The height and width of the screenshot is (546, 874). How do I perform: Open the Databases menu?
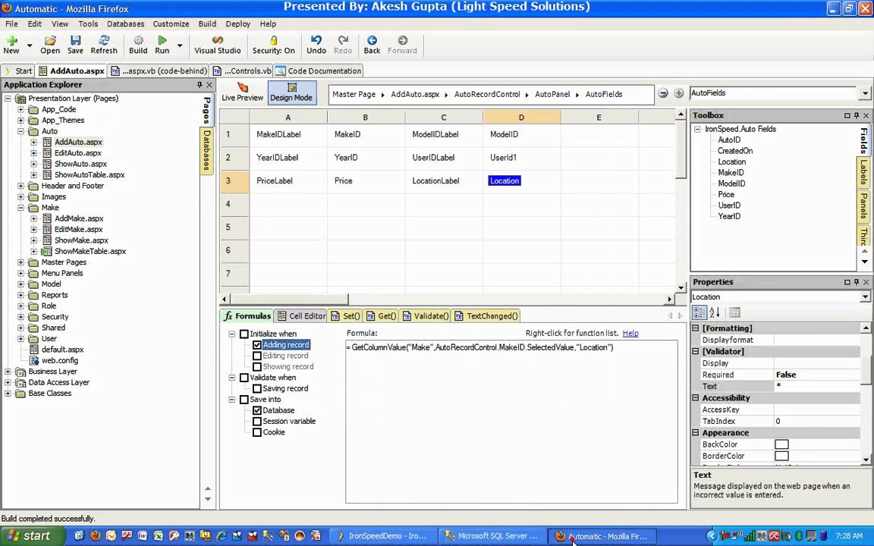click(125, 24)
